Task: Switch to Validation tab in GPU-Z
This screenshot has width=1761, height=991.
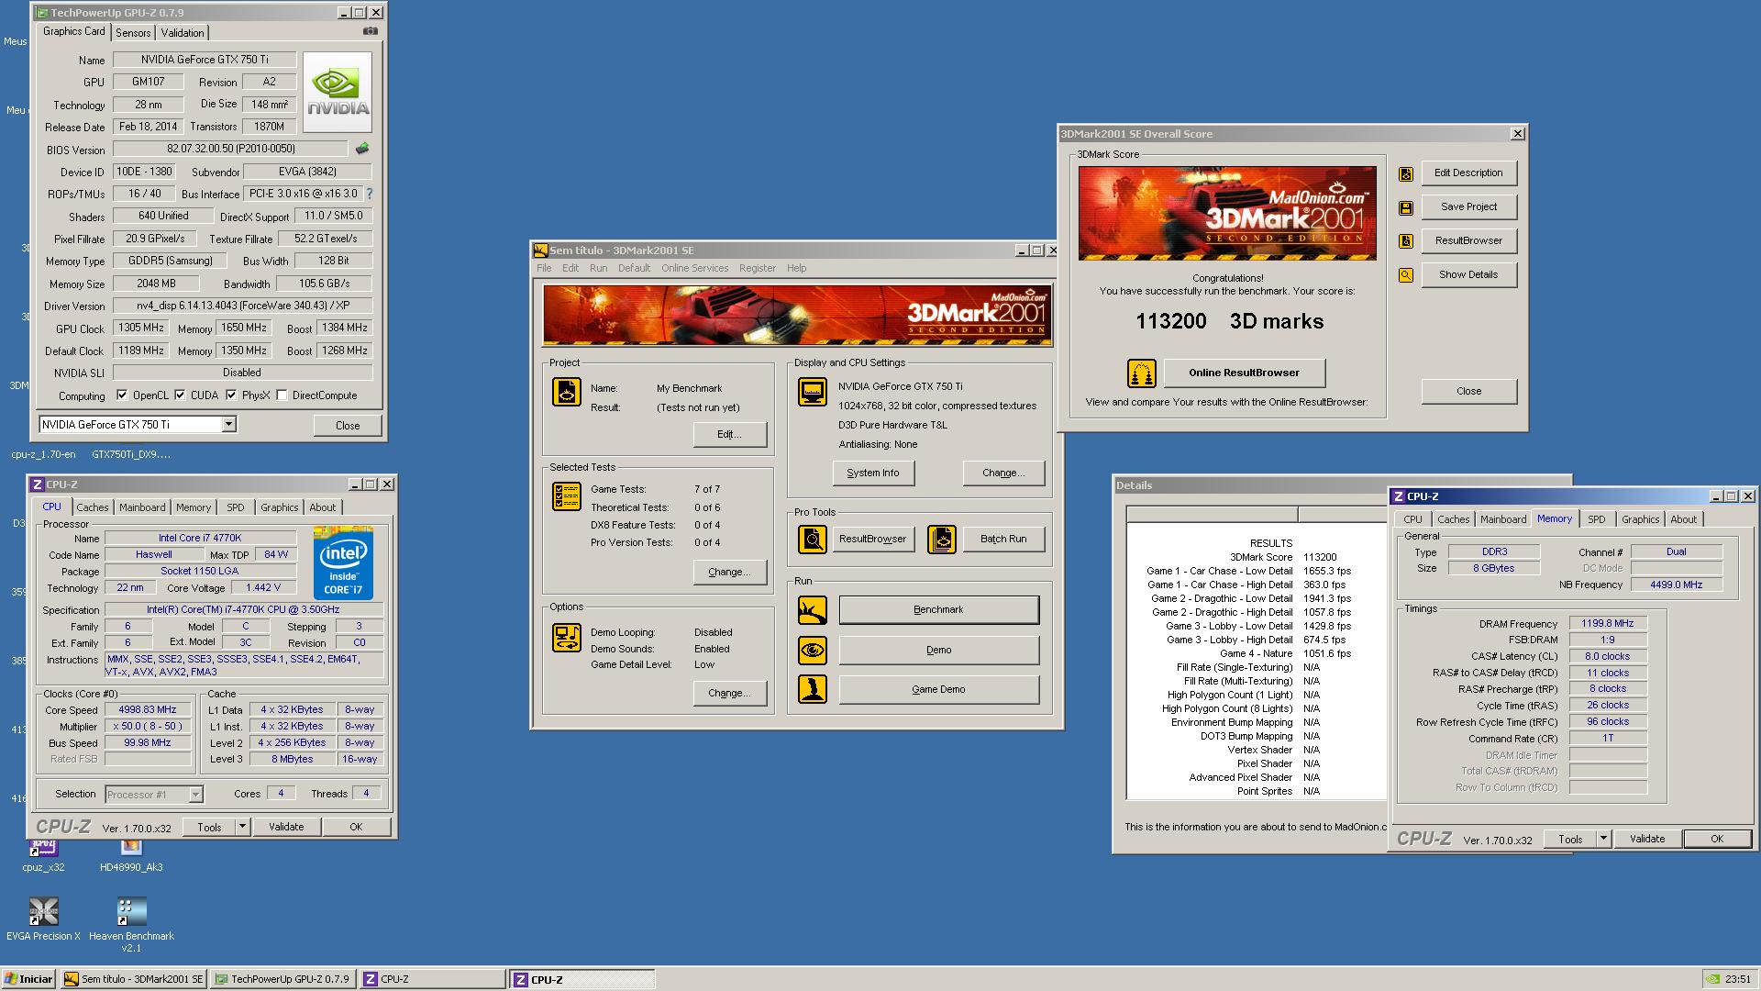Action: (183, 33)
